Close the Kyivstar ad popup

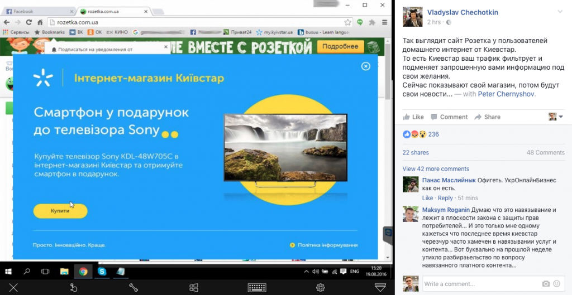pos(366,66)
